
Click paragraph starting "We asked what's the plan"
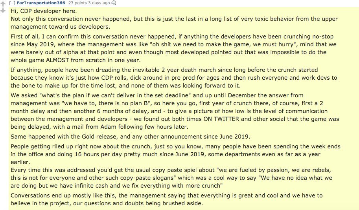[x=175, y=111]
